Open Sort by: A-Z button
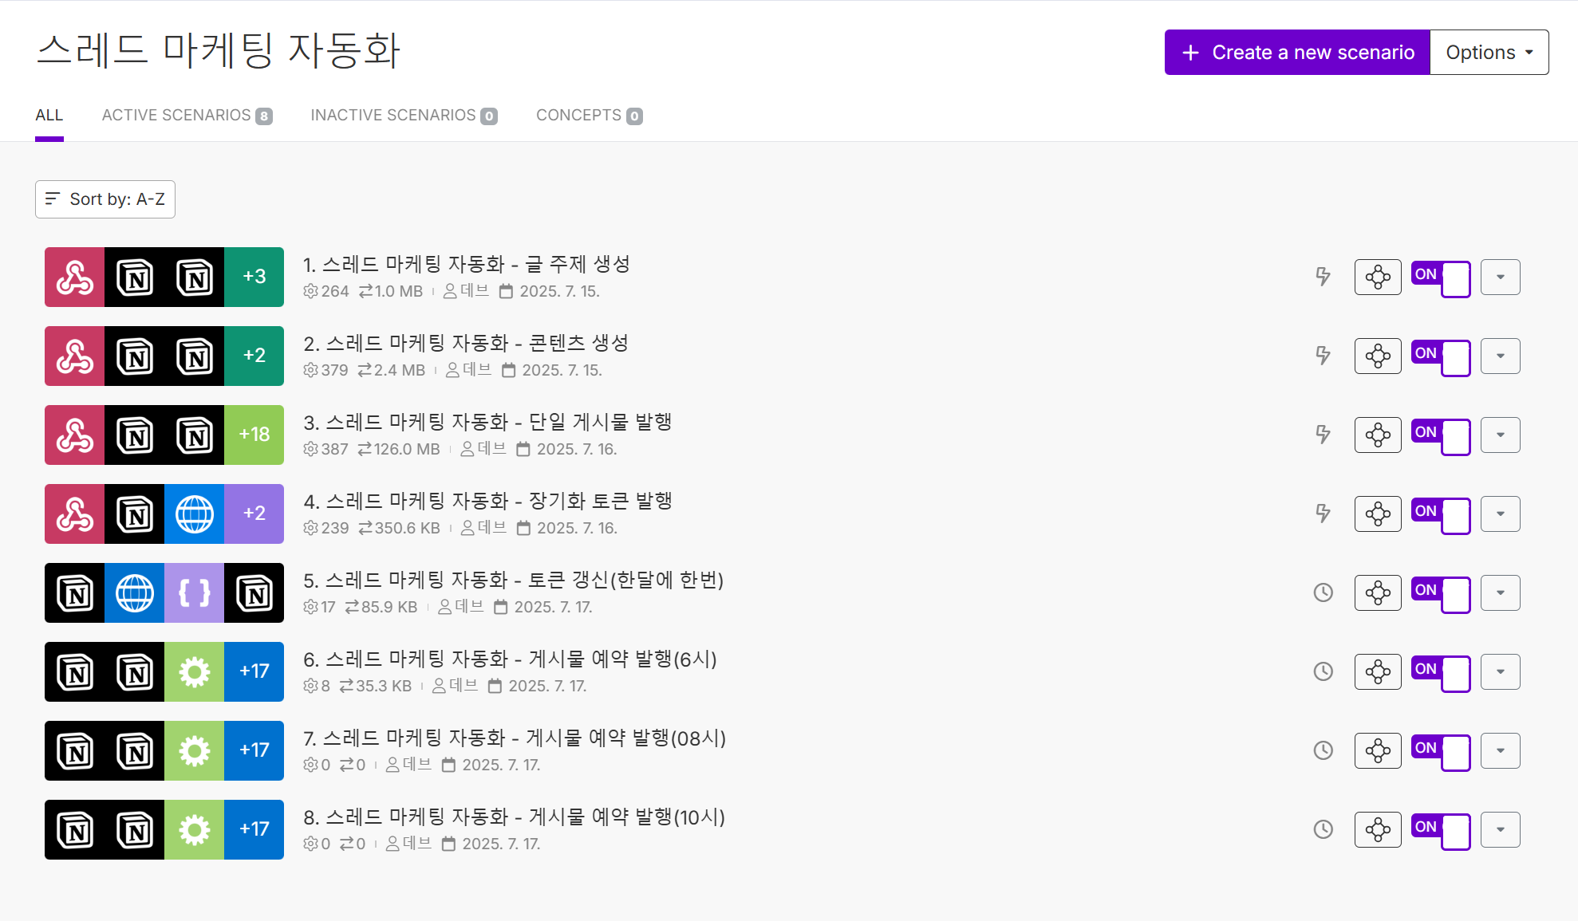 105,199
